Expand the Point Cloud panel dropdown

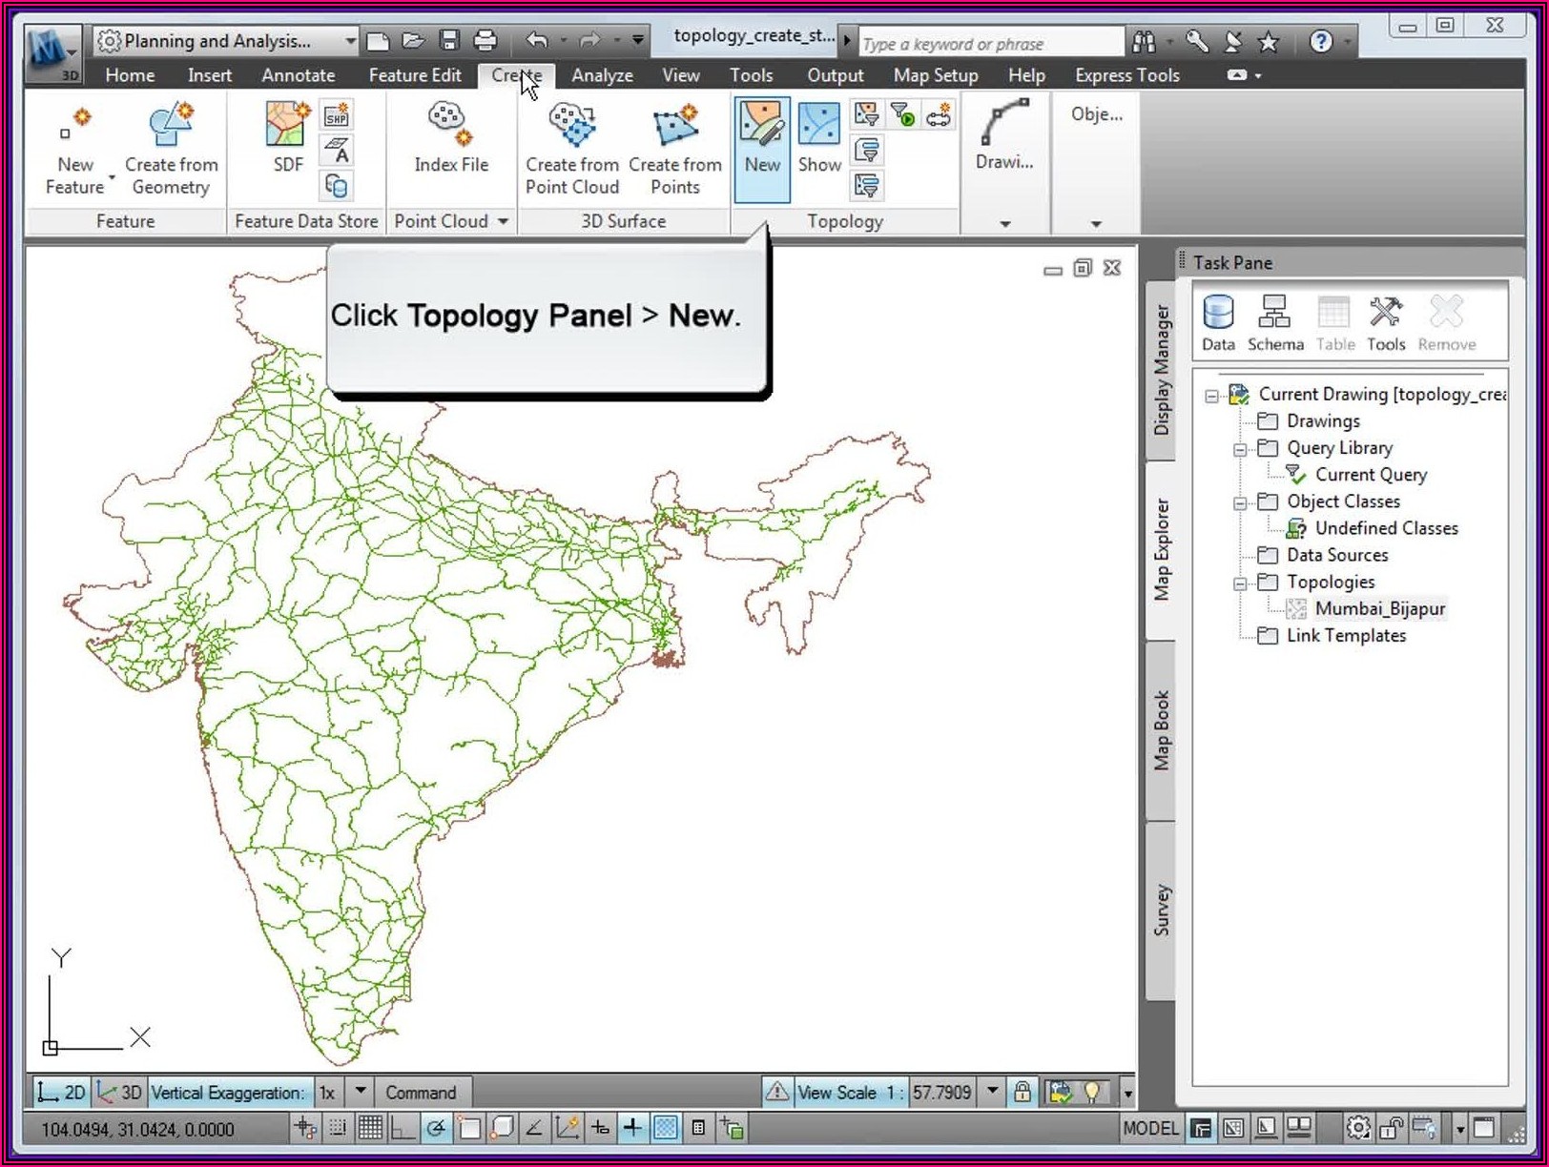point(503,221)
